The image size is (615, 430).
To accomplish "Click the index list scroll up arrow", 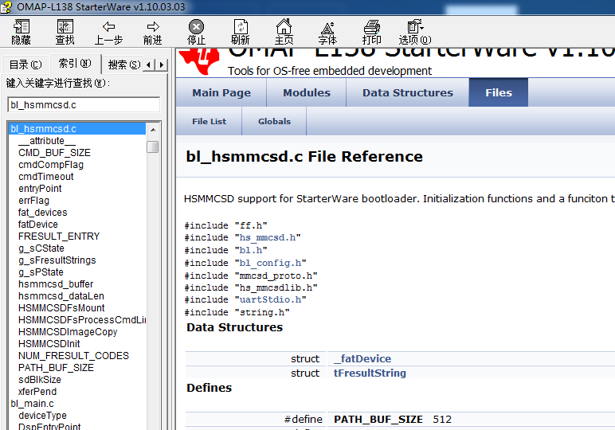I will coord(153,129).
